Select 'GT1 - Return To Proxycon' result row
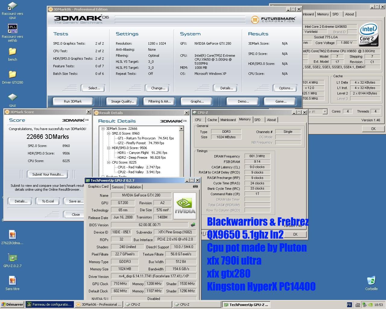The height and width of the screenshot is (309, 386). coord(146,138)
